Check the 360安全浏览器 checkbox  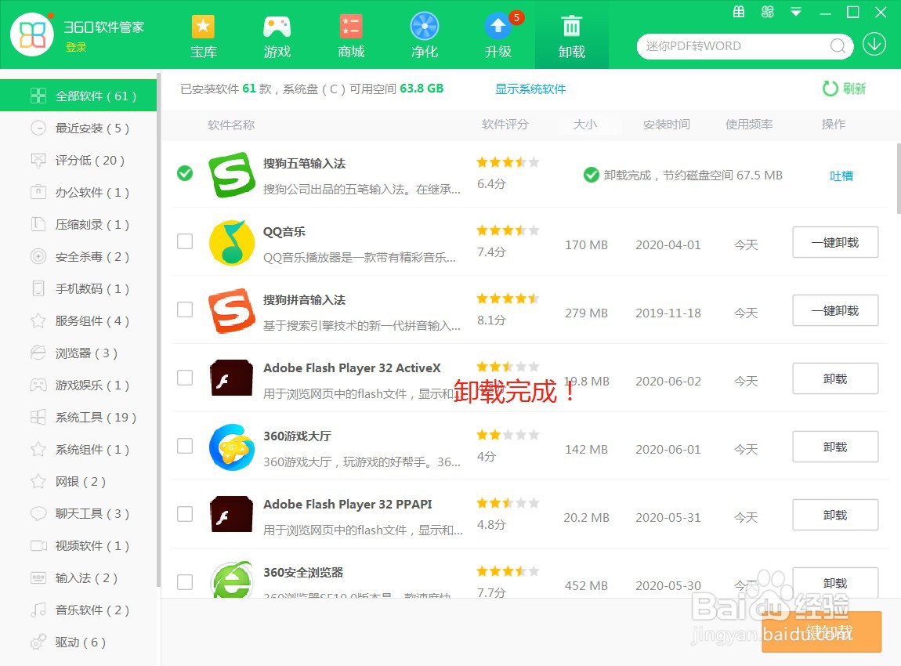coord(185,582)
